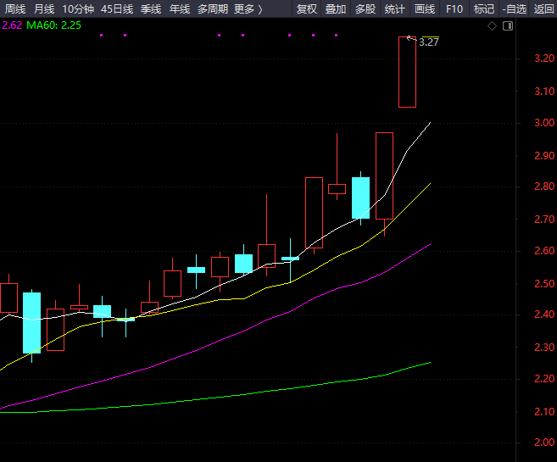
Task: Switch to 季线 quarterly chart
Action: [151, 8]
